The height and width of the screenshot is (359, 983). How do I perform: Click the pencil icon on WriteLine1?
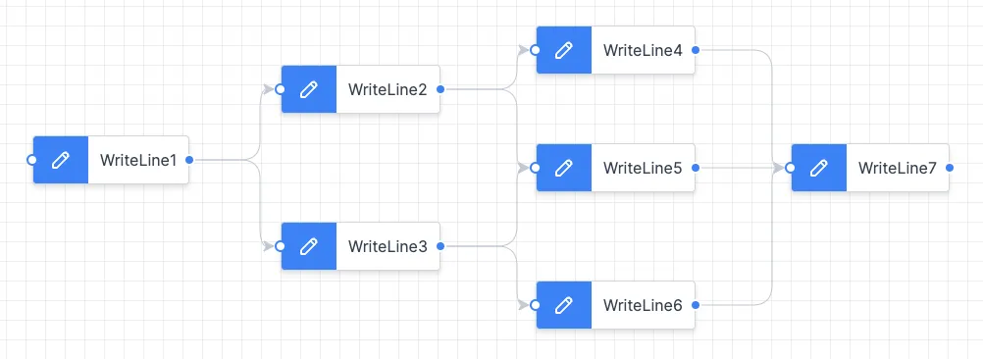(x=60, y=160)
